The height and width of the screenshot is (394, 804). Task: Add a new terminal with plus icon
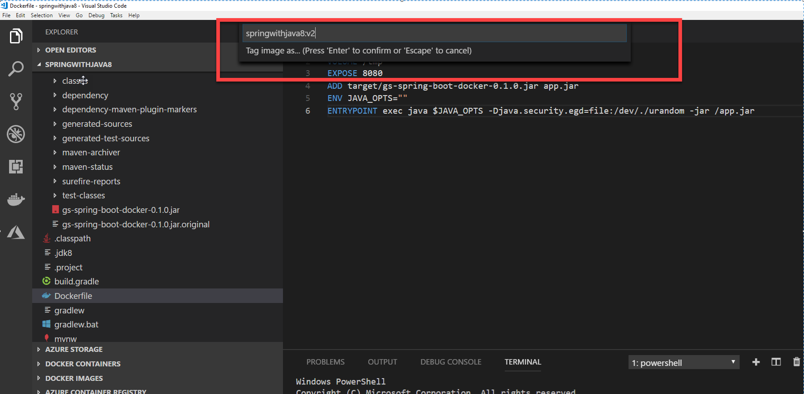point(756,362)
